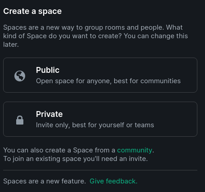The width and height of the screenshot is (205, 192).
Task: Choose the Public space option card
Action: coord(100,75)
